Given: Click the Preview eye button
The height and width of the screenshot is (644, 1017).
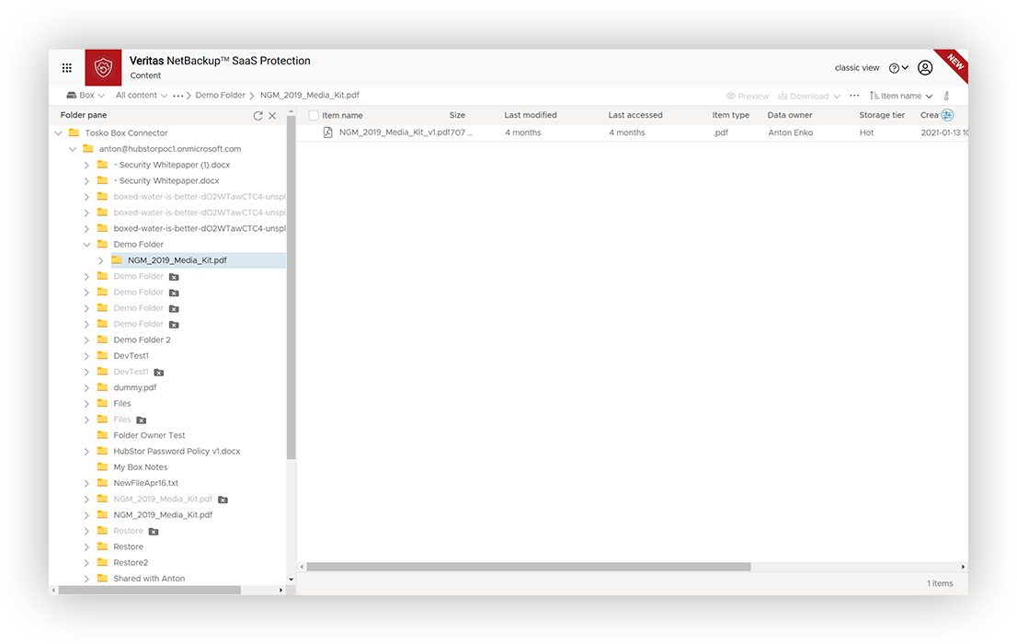Looking at the screenshot, I should (748, 96).
